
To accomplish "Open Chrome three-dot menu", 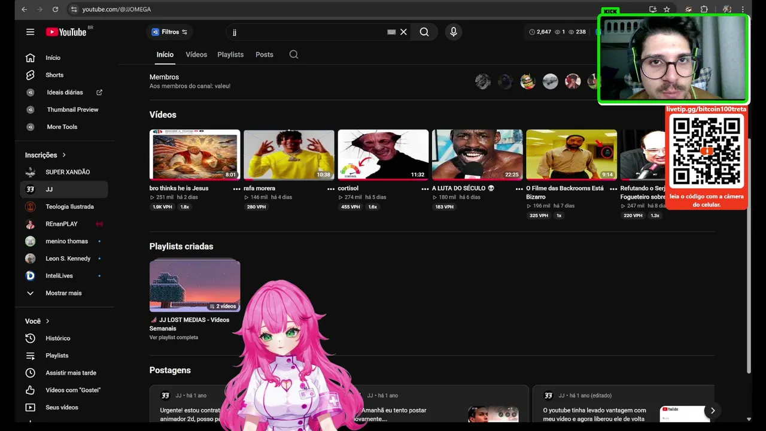I will (743, 10).
